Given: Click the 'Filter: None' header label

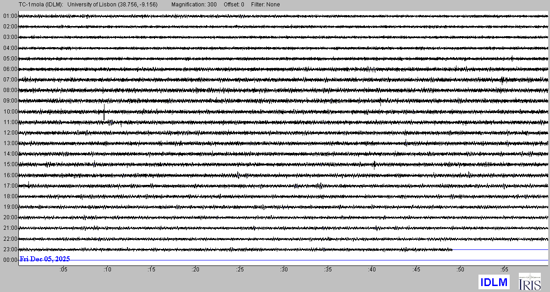Looking at the screenshot, I should pyautogui.click(x=265, y=5).
